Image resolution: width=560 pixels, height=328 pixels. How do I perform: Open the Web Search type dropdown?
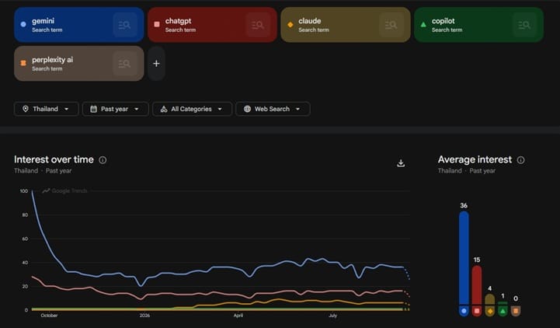[273, 109]
